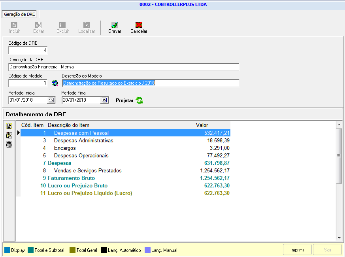
Task: Click the add item icon beside grid
Action: (x=9, y=126)
